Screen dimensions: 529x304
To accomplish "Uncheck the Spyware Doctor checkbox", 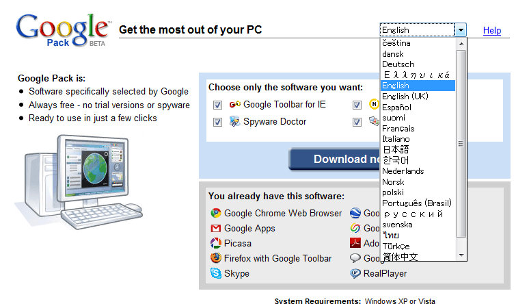I will 217,122.
